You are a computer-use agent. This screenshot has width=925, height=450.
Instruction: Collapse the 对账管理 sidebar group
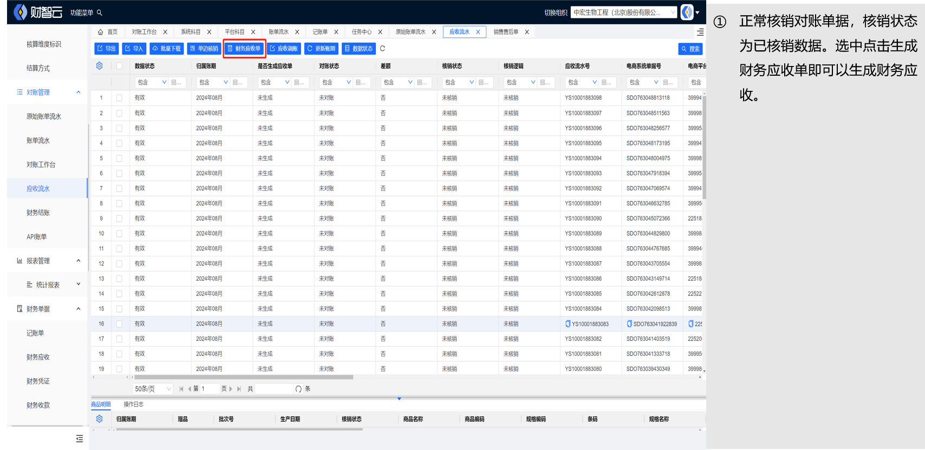tap(78, 92)
